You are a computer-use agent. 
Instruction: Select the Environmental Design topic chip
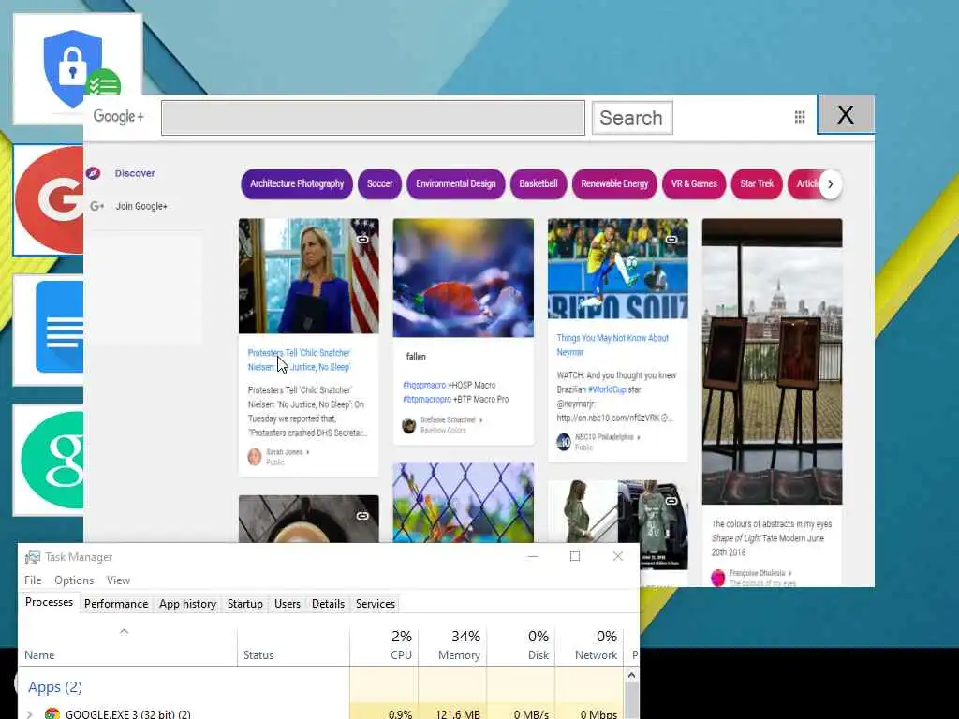click(x=456, y=184)
